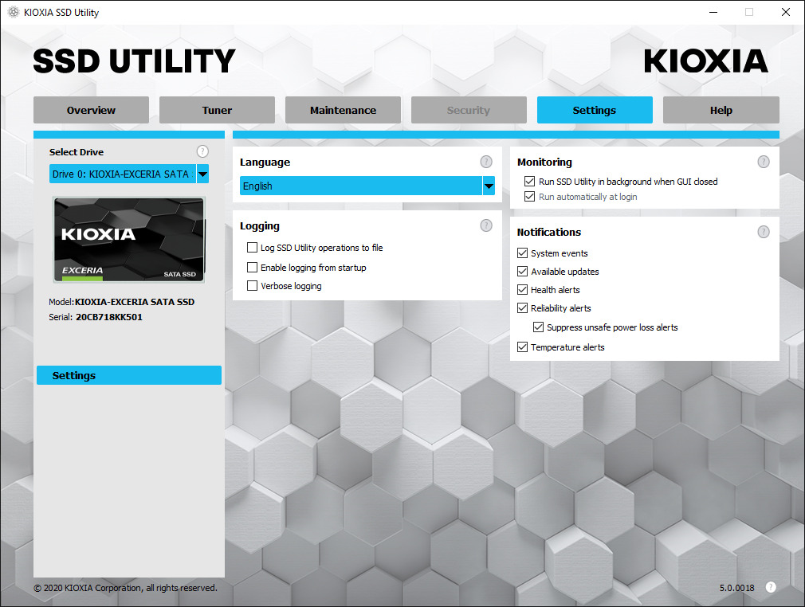Open the Language dropdown arrow
This screenshot has height=607, width=805.
point(489,186)
